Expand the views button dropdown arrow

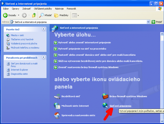(x=78, y=15)
